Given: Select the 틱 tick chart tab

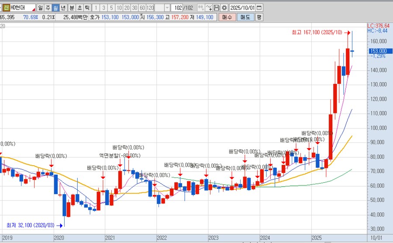Looking at the screenshot, I should coord(87,8).
